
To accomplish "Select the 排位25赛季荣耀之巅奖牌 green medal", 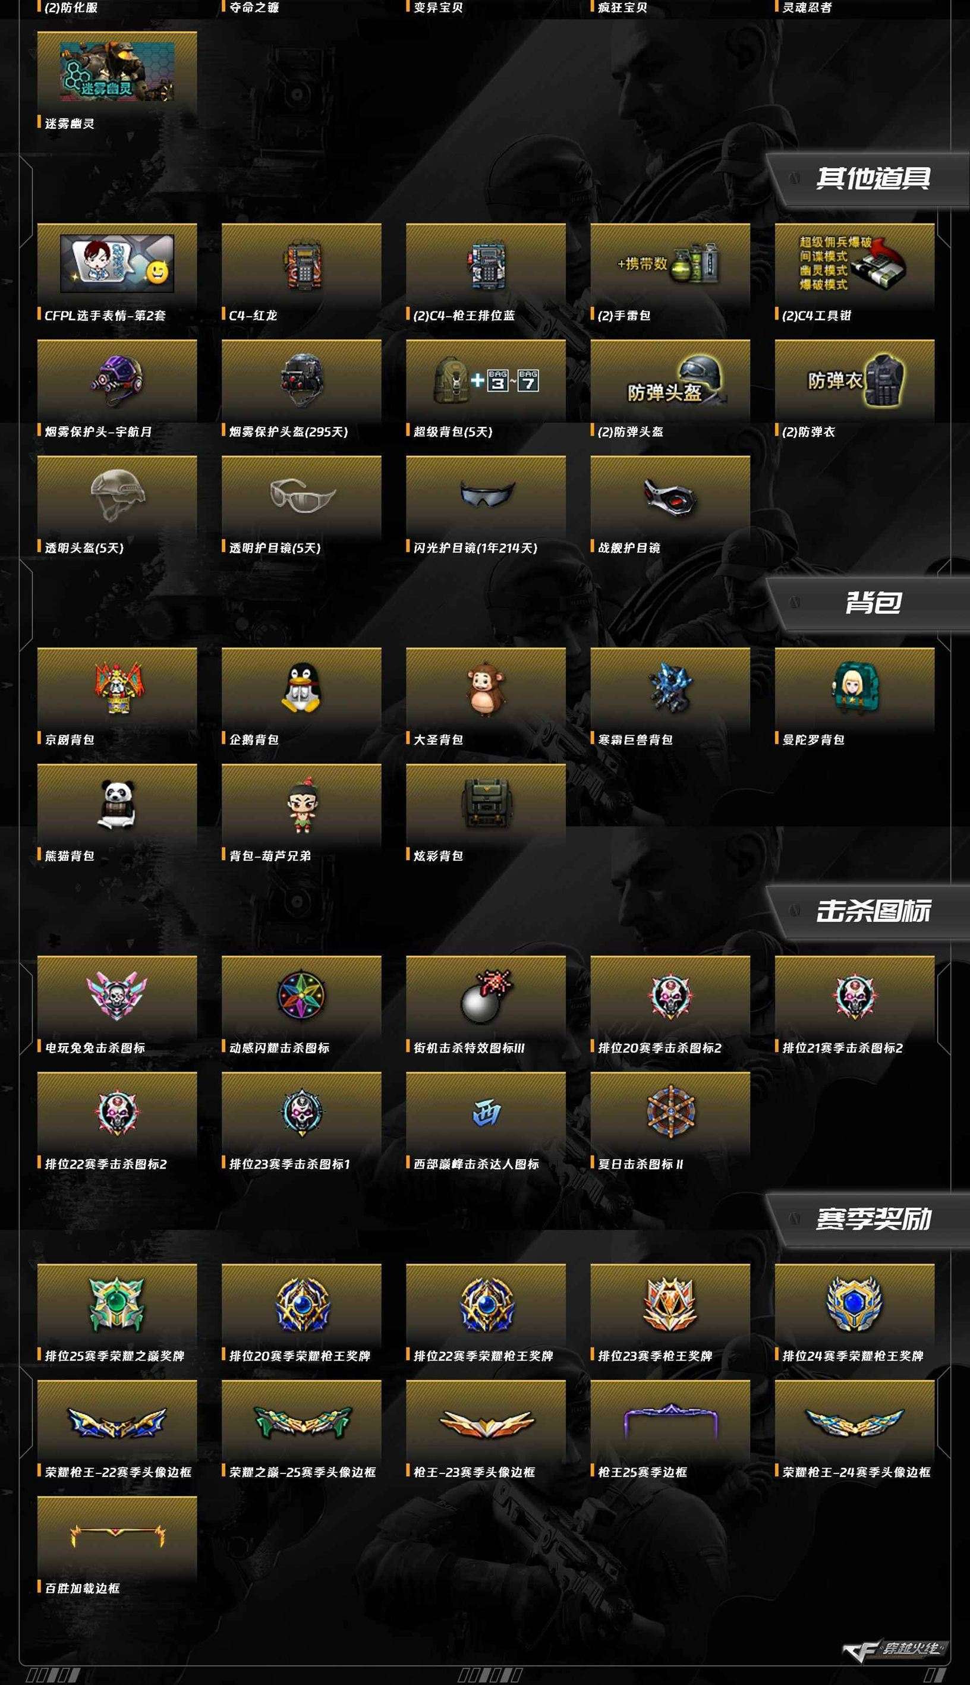I will 117,1305.
